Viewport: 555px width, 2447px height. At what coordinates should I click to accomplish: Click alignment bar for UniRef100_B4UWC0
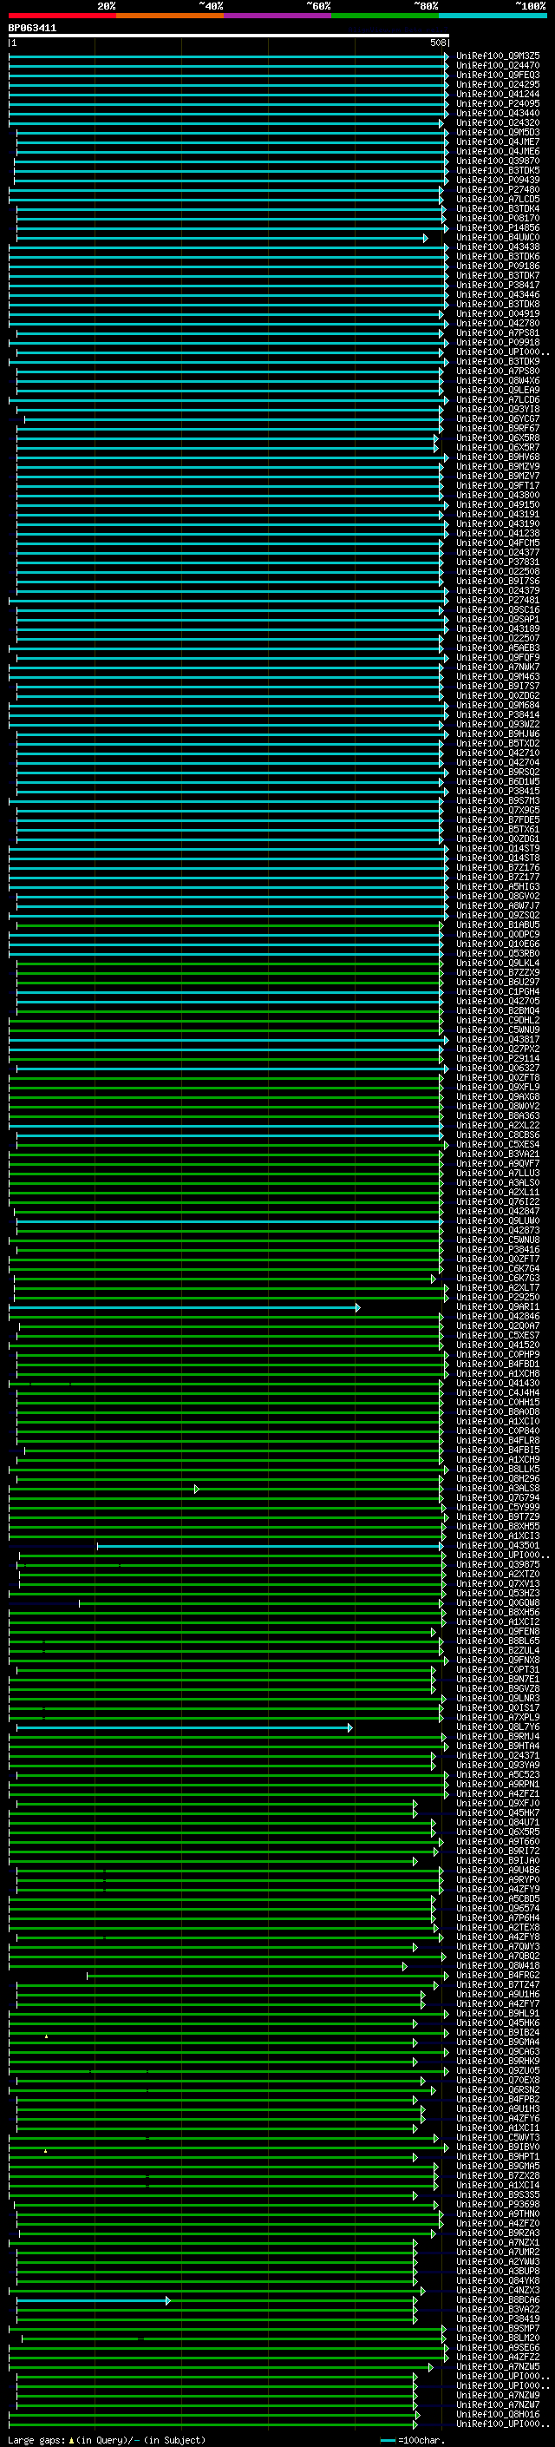(x=221, y=239)
